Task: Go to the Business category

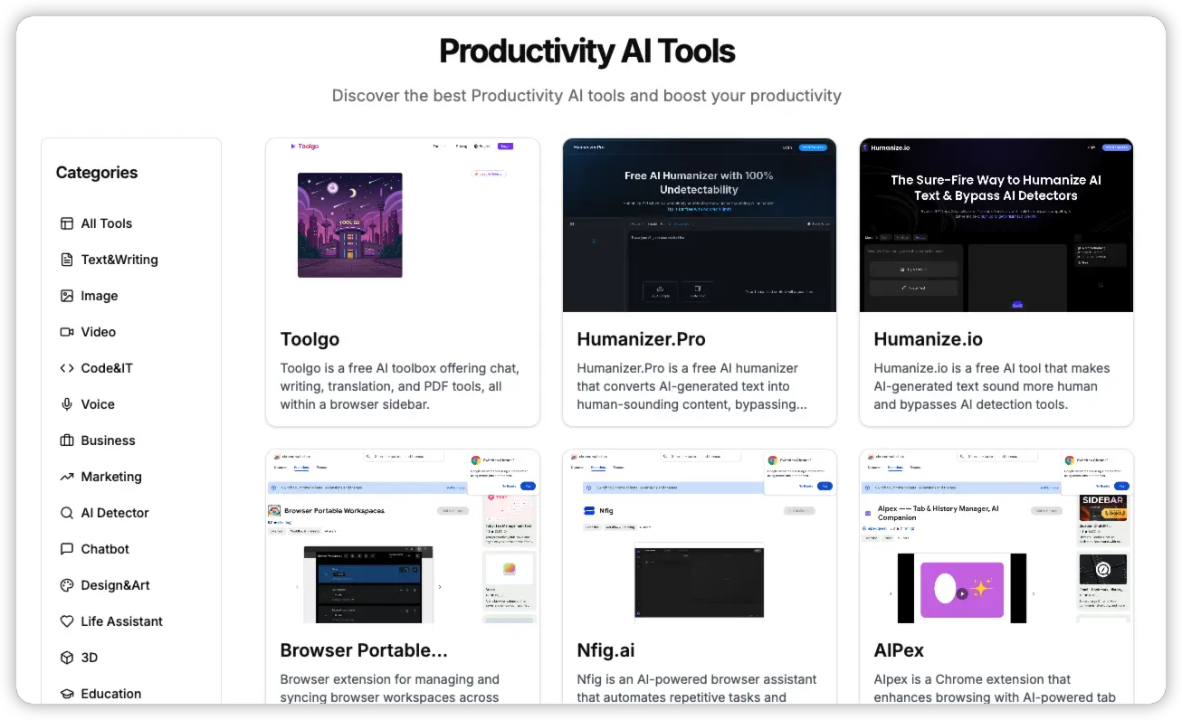Action: tap(109, 441)
